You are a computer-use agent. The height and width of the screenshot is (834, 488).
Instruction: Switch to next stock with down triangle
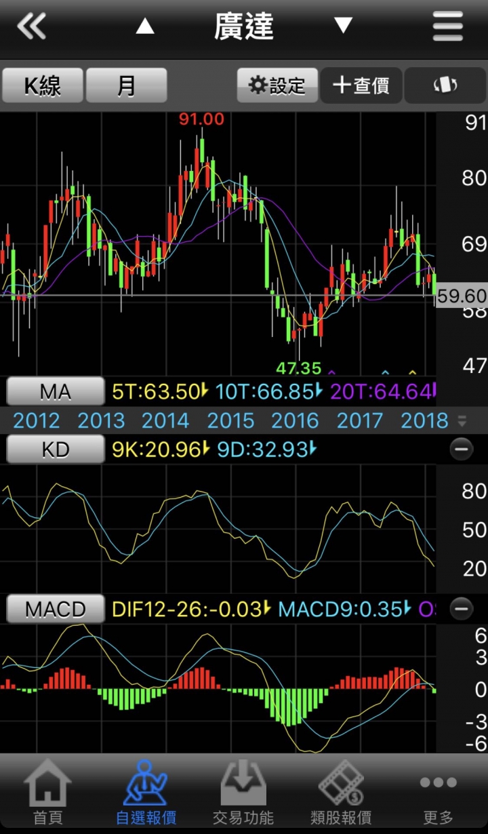pyautogui.click(x=343, y=26)
